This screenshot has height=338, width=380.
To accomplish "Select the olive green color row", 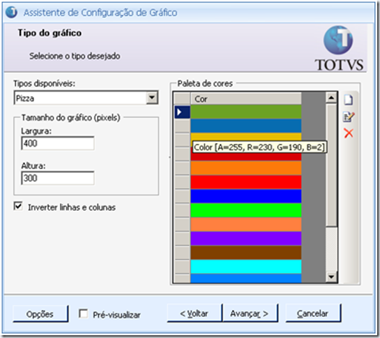I will tap(245, 112).
